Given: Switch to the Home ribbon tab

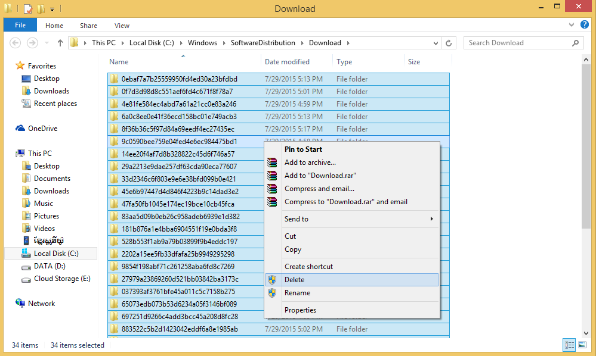Looking at the screenshot, I should [54, 26].
